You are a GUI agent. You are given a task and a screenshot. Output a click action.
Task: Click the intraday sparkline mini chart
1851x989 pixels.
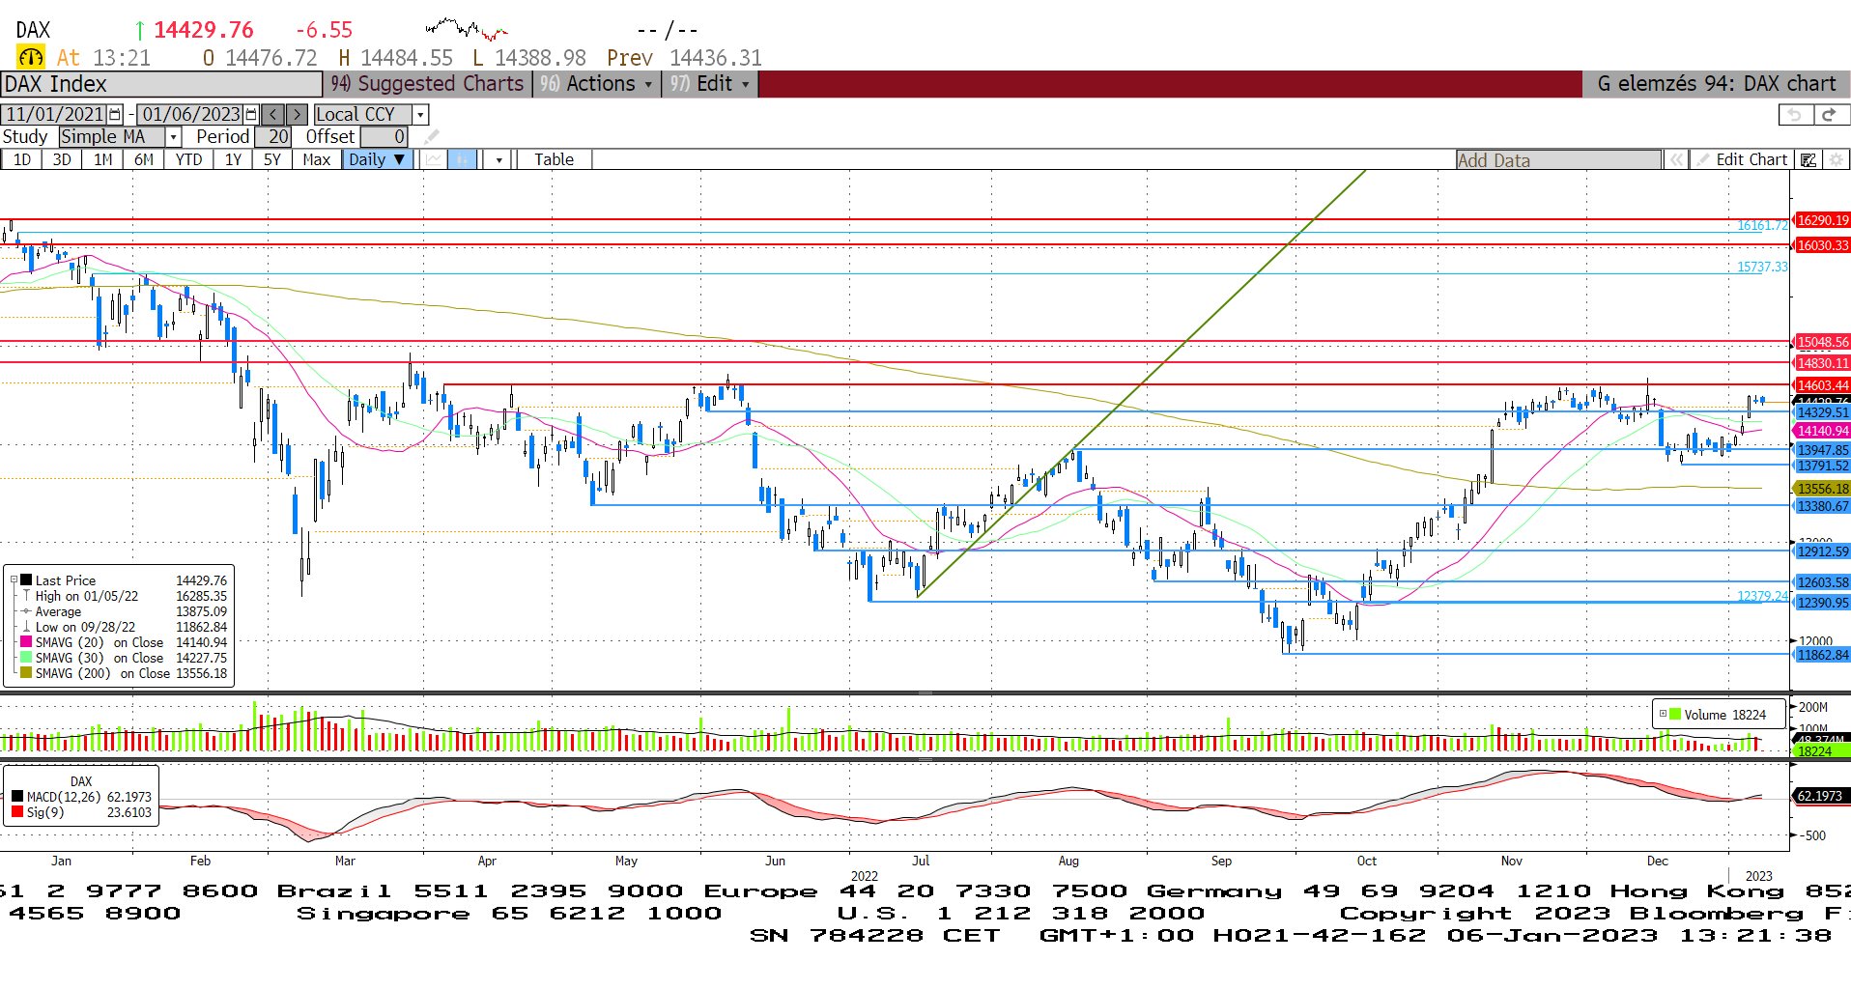click(467, 28)
